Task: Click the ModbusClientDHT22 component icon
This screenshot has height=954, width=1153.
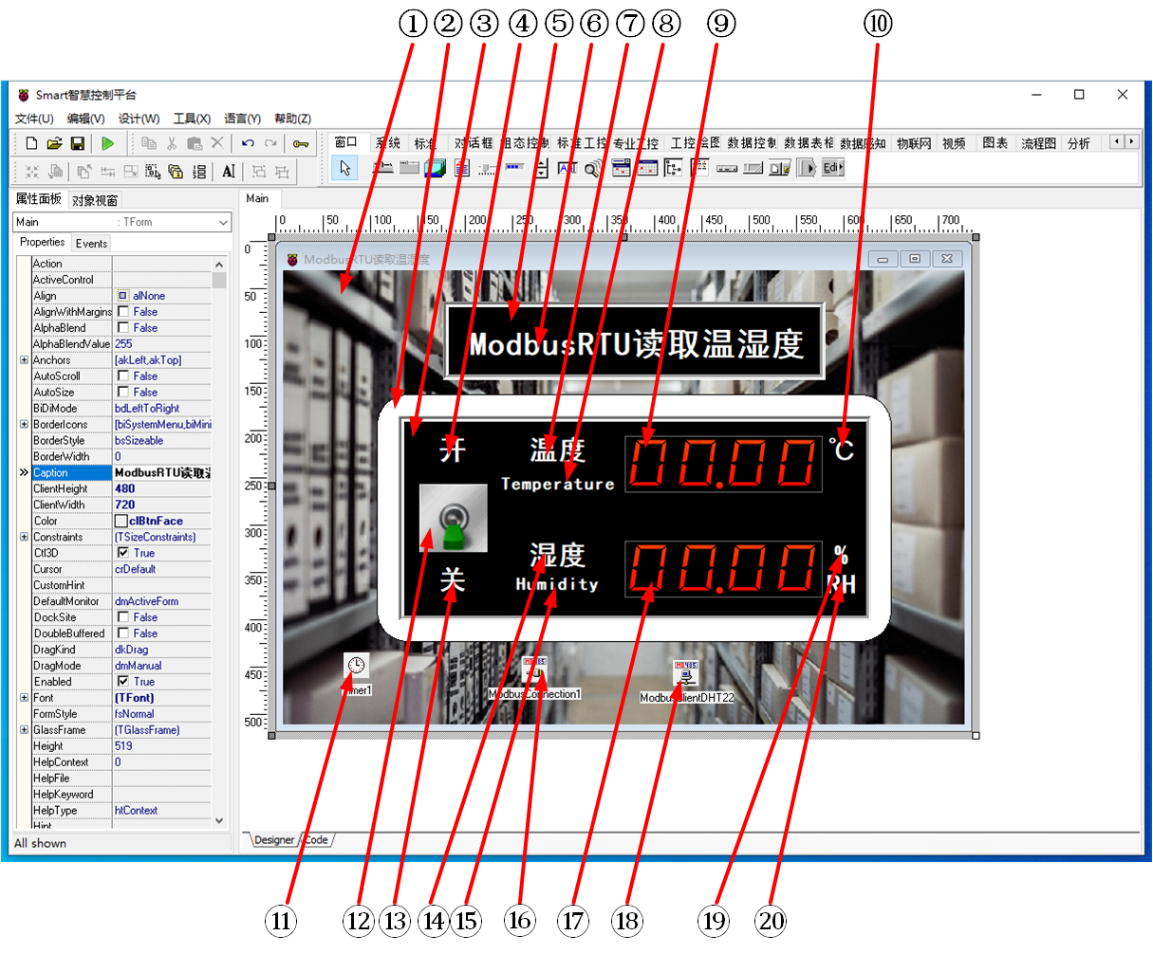Action: [x=686, y=672]
